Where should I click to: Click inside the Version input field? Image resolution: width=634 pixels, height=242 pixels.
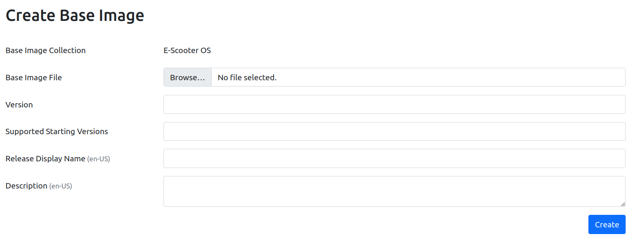pyautogui.click(x=394, y=104)
